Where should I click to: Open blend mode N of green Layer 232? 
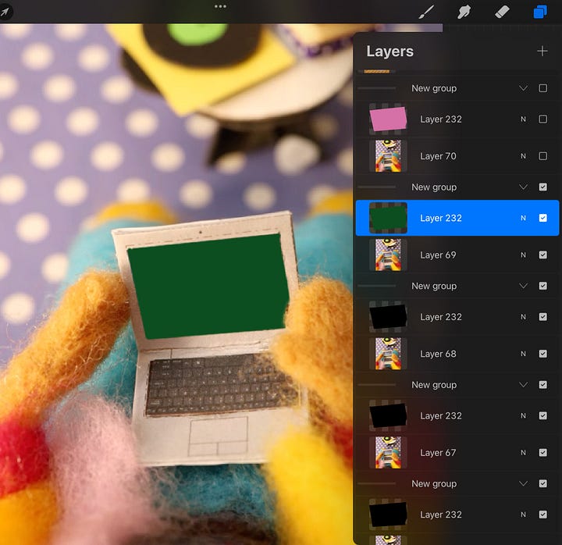(523, 219)
